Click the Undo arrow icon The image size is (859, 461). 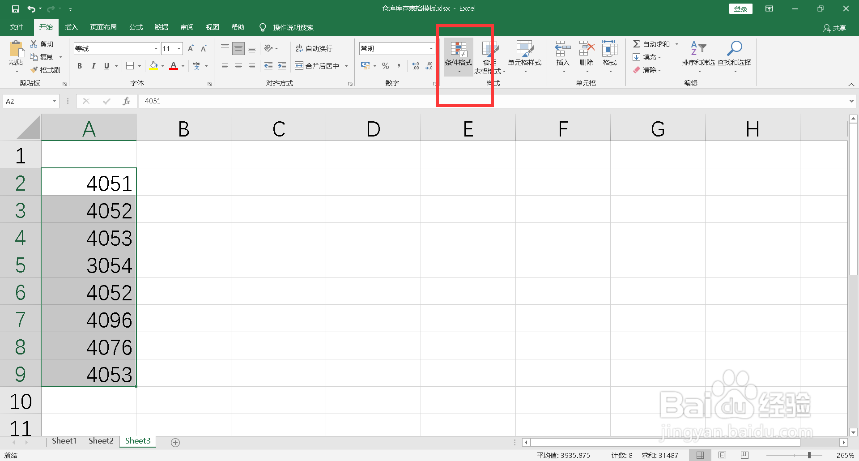coord(31,9)
